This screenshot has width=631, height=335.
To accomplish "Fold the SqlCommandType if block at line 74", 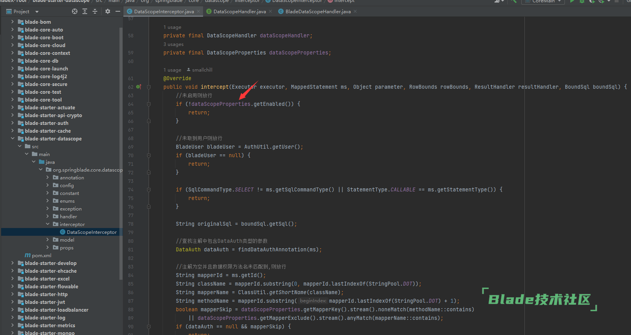I will [149, 189].
